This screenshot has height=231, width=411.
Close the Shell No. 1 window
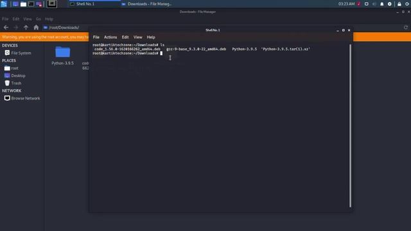[x=349, y=30]
